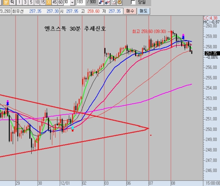Select the 45 minute interval button
This screenshot has width=220, height=186.
pyautogui.click(x=54, y=2)
